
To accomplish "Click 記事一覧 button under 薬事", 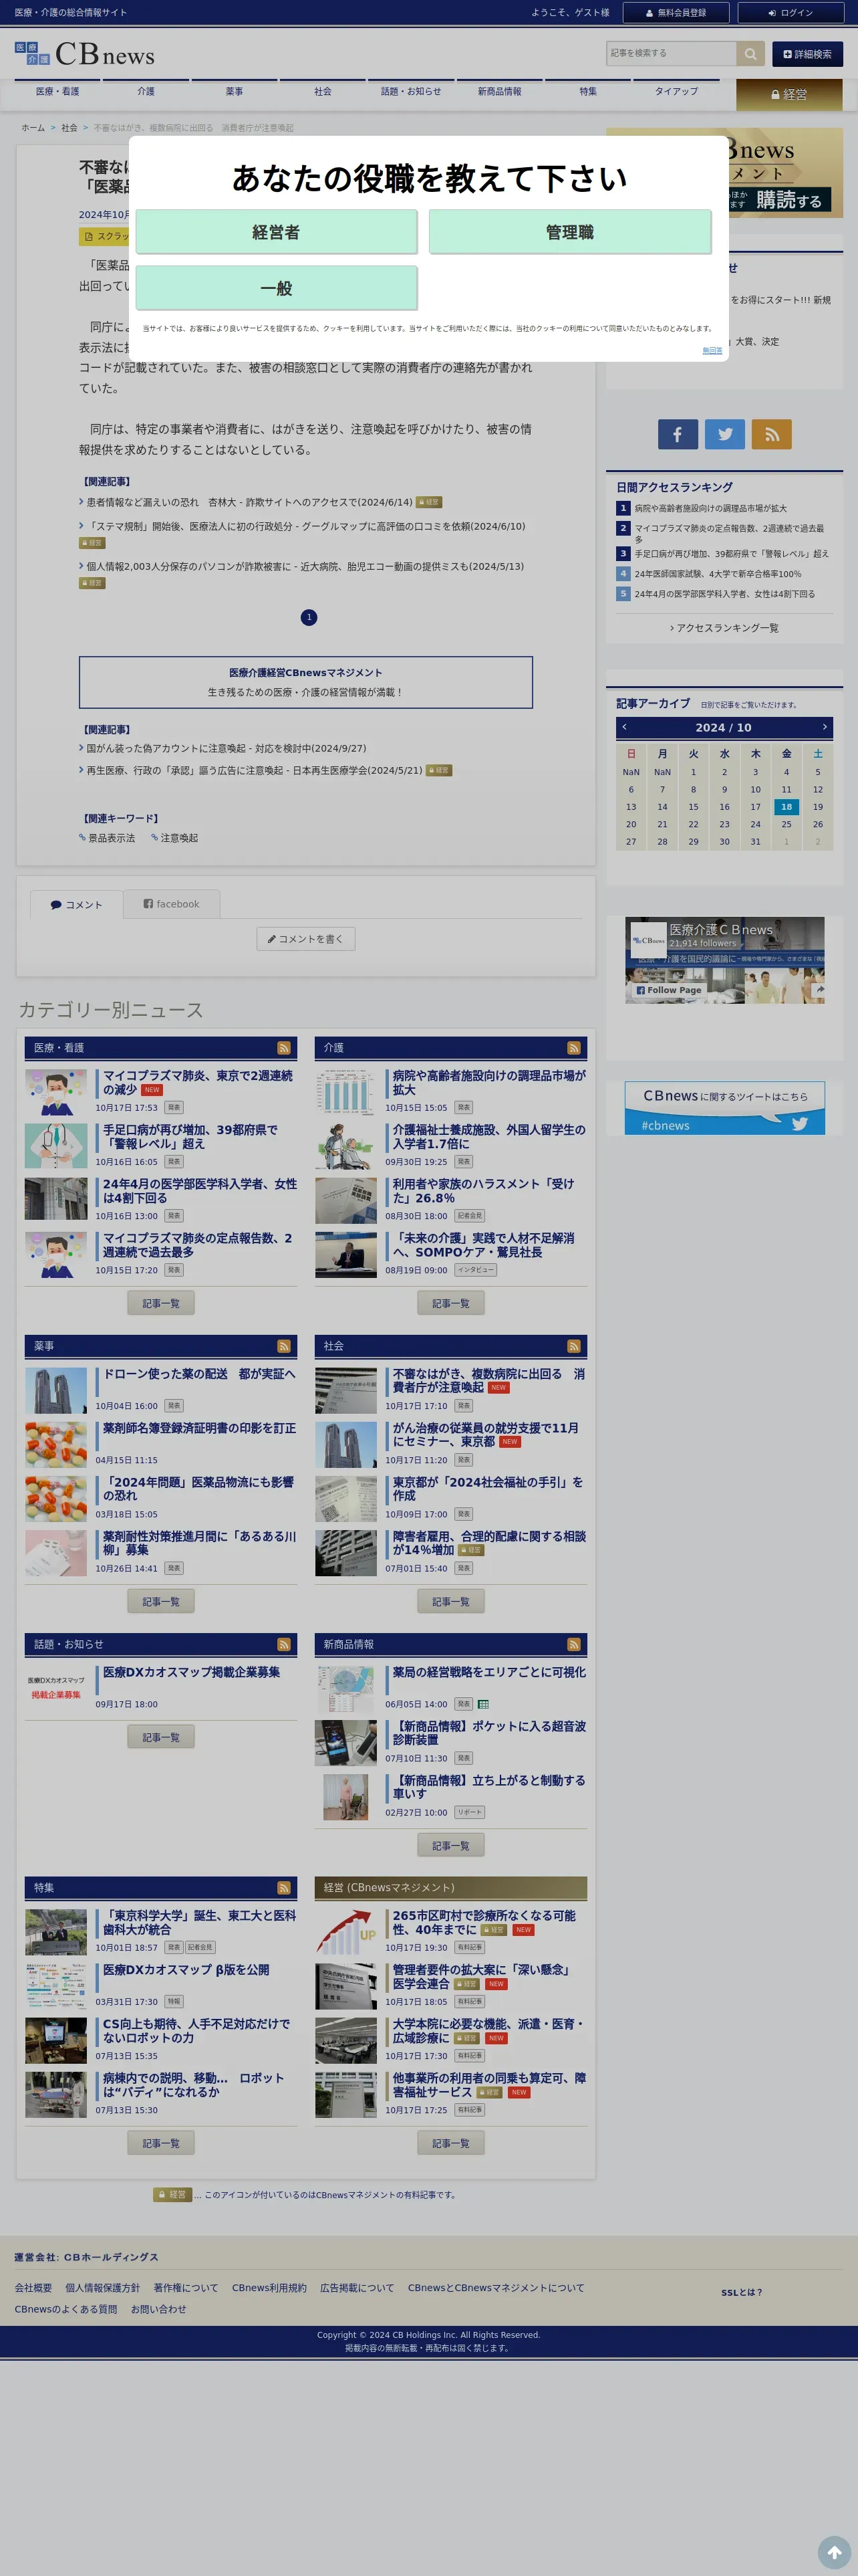I will (161, 1601).
